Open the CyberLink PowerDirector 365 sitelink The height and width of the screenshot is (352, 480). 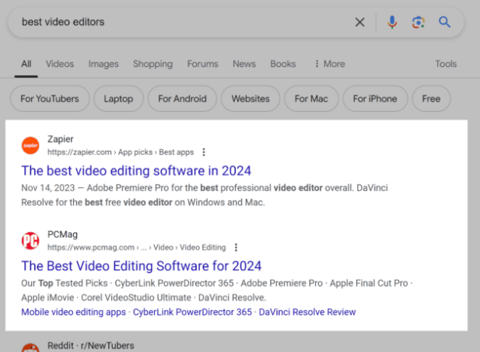point(192,312)
